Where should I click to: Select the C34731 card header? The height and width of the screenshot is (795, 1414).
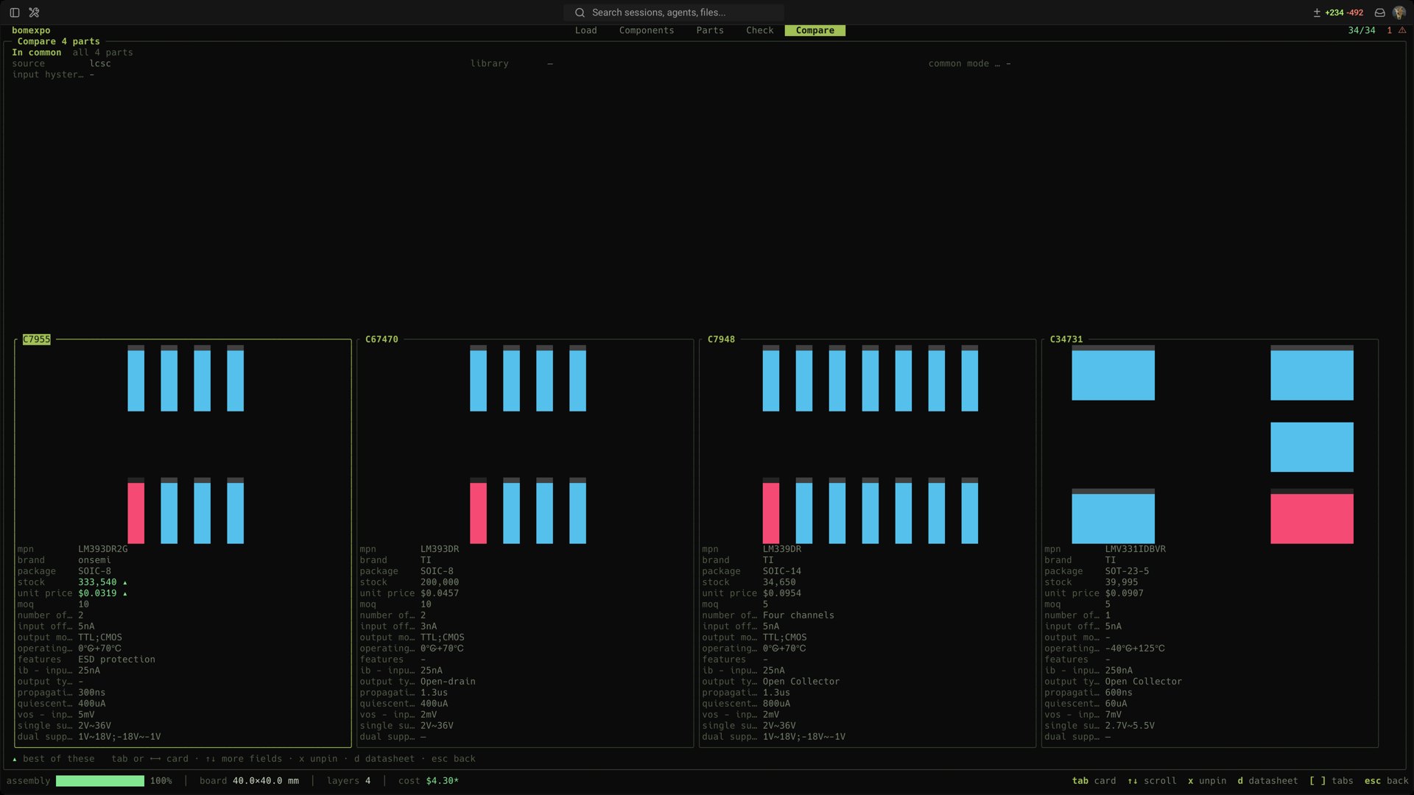pyautogui.click(x=1066, y=339)
